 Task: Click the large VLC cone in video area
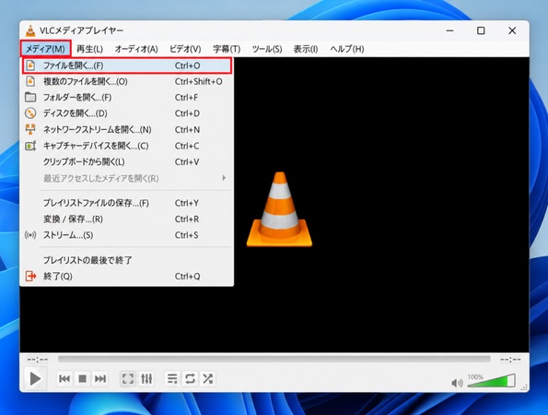(x=279, y=209)
